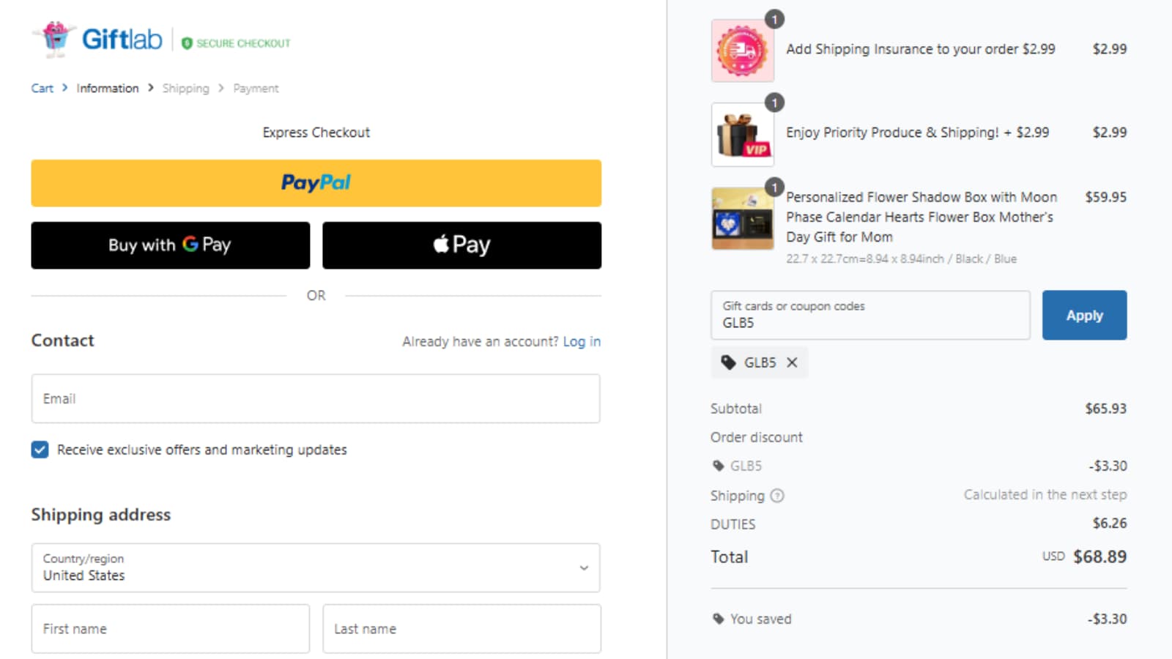Check out with Apple Pay button
Screen dimensions: 1172x659
461,245
